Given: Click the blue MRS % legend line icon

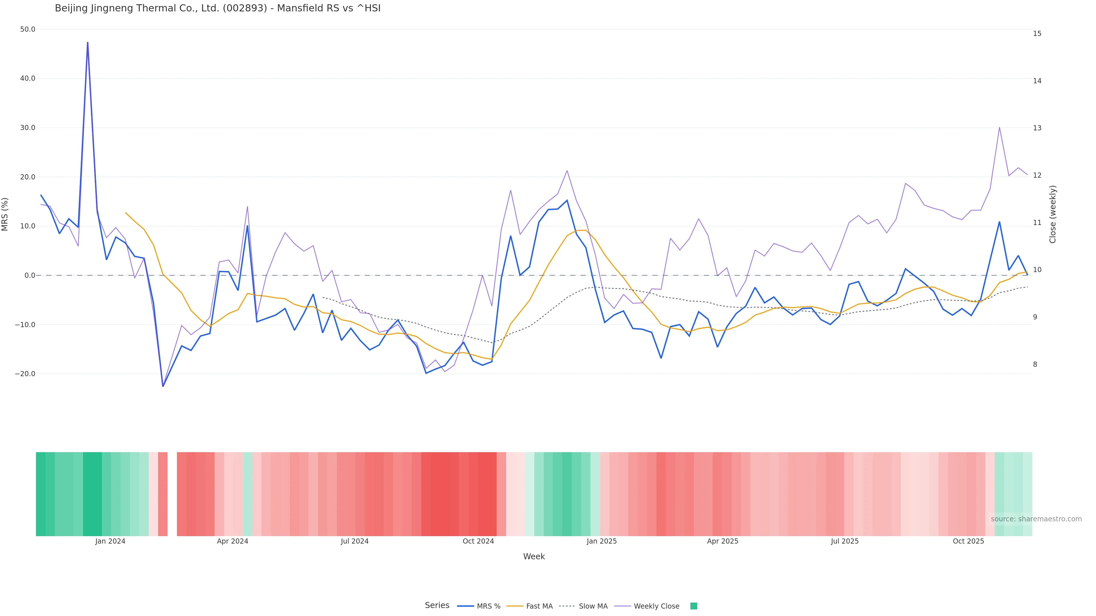Looking at the screenshot, I should pyautogui.click(x=466, y=606).
